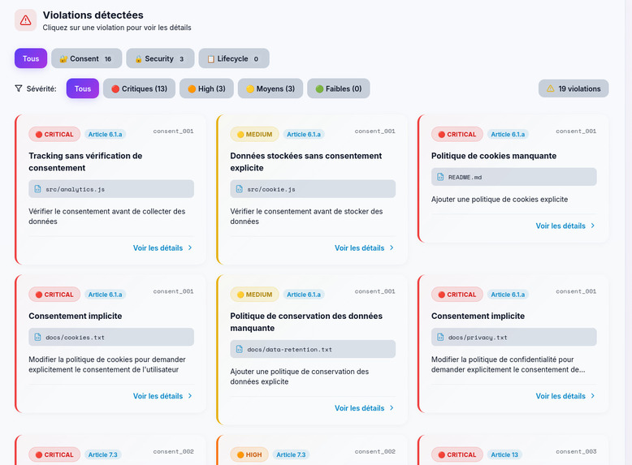The height and width of the screenshot is (465, 632).
Task: Click the src/cookie.js file path
Action: coord(271,189)
